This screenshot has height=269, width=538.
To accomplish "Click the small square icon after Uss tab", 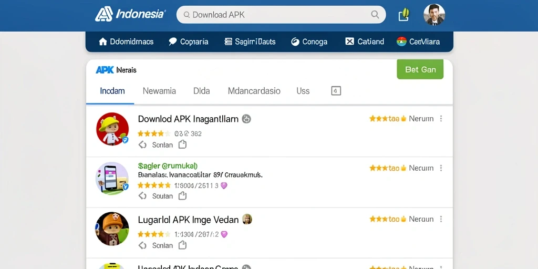I will (336, 91).
